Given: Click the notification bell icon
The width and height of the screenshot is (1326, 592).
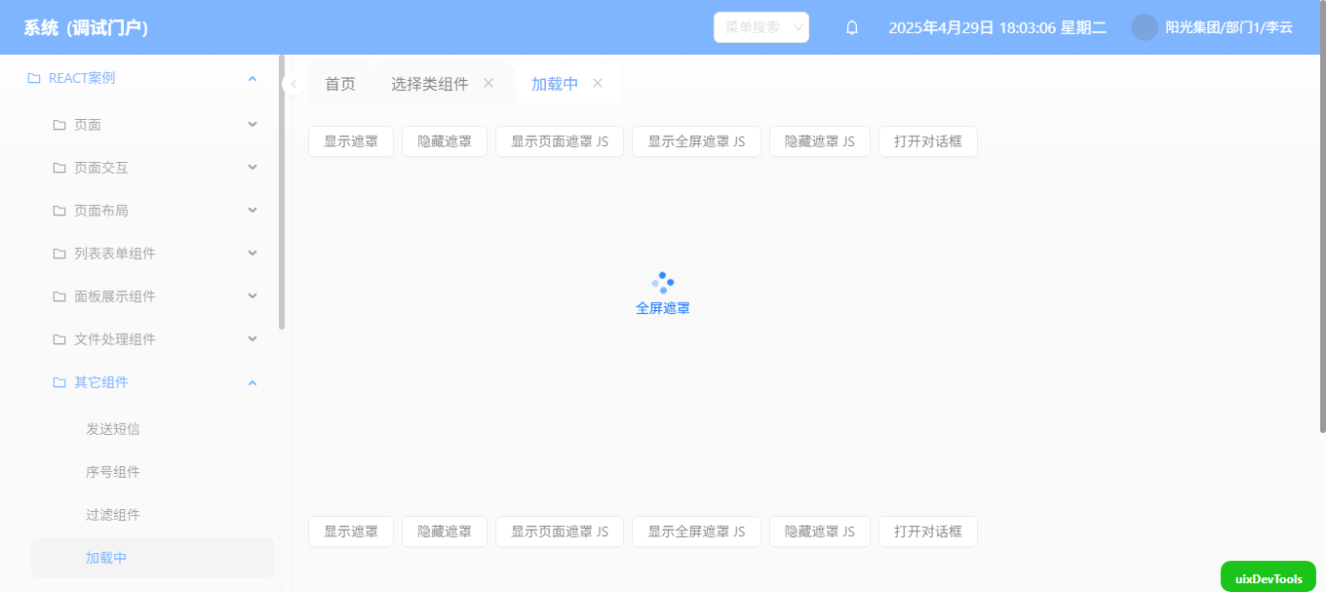Looking at the screenshot, I should click(x=852, y=27).
